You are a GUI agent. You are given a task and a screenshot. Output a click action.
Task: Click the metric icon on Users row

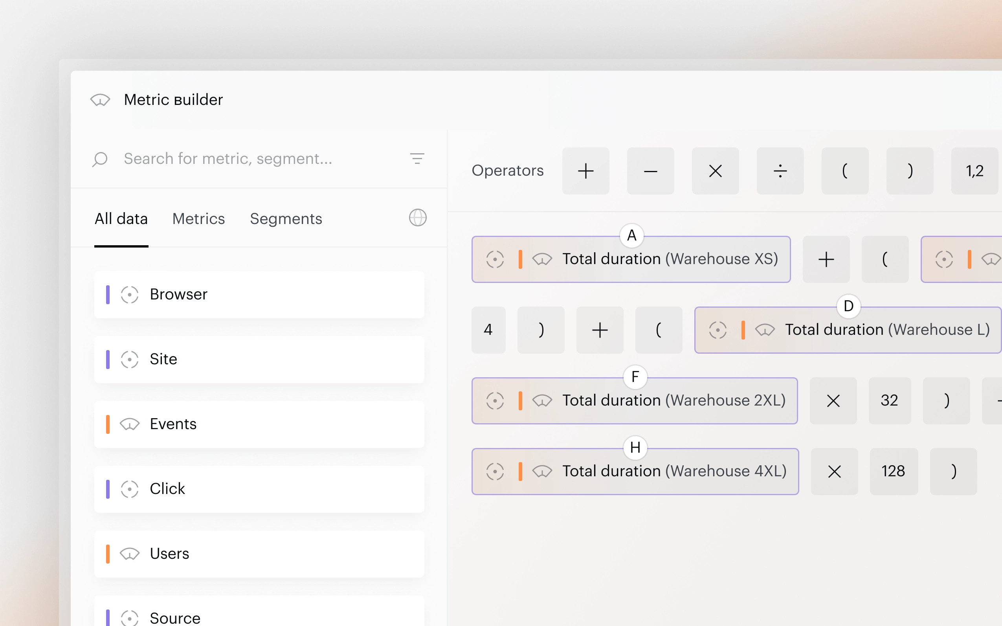pyautogui.click(x=130, y=554)
